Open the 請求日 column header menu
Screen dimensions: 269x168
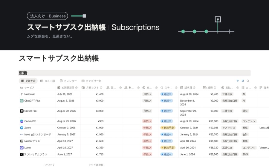point(190,88)
